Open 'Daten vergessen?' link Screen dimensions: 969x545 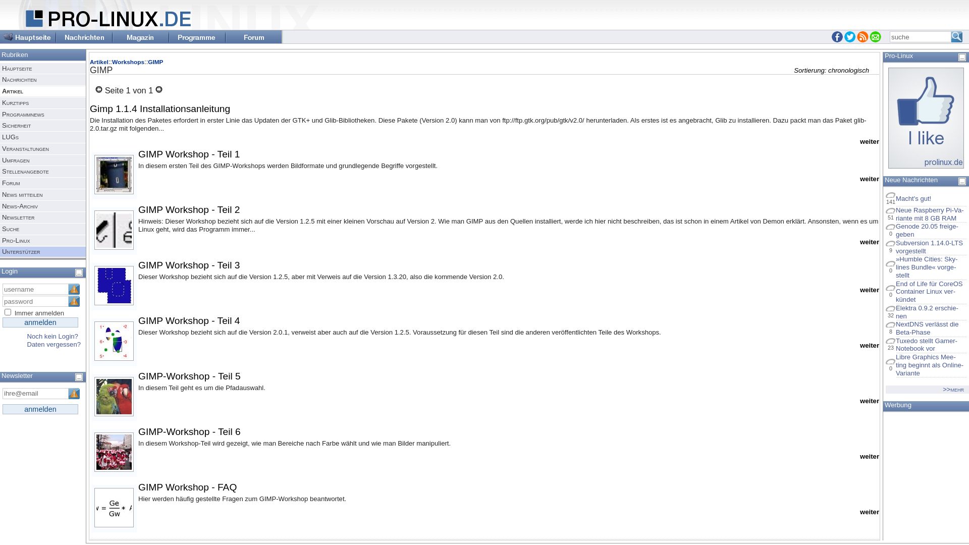tap(53, 345)
